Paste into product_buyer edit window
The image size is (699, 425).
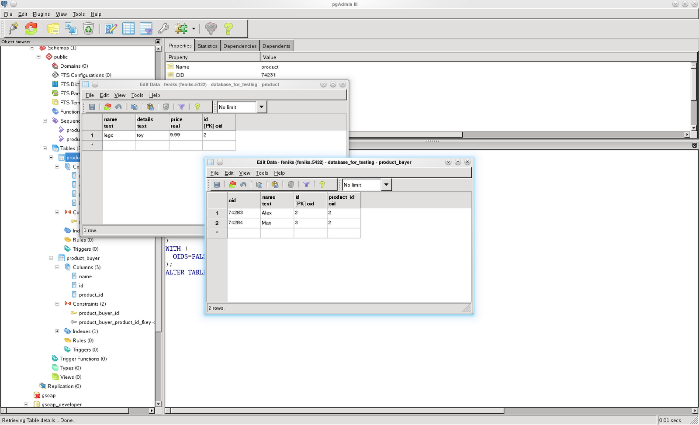point(275,185)
